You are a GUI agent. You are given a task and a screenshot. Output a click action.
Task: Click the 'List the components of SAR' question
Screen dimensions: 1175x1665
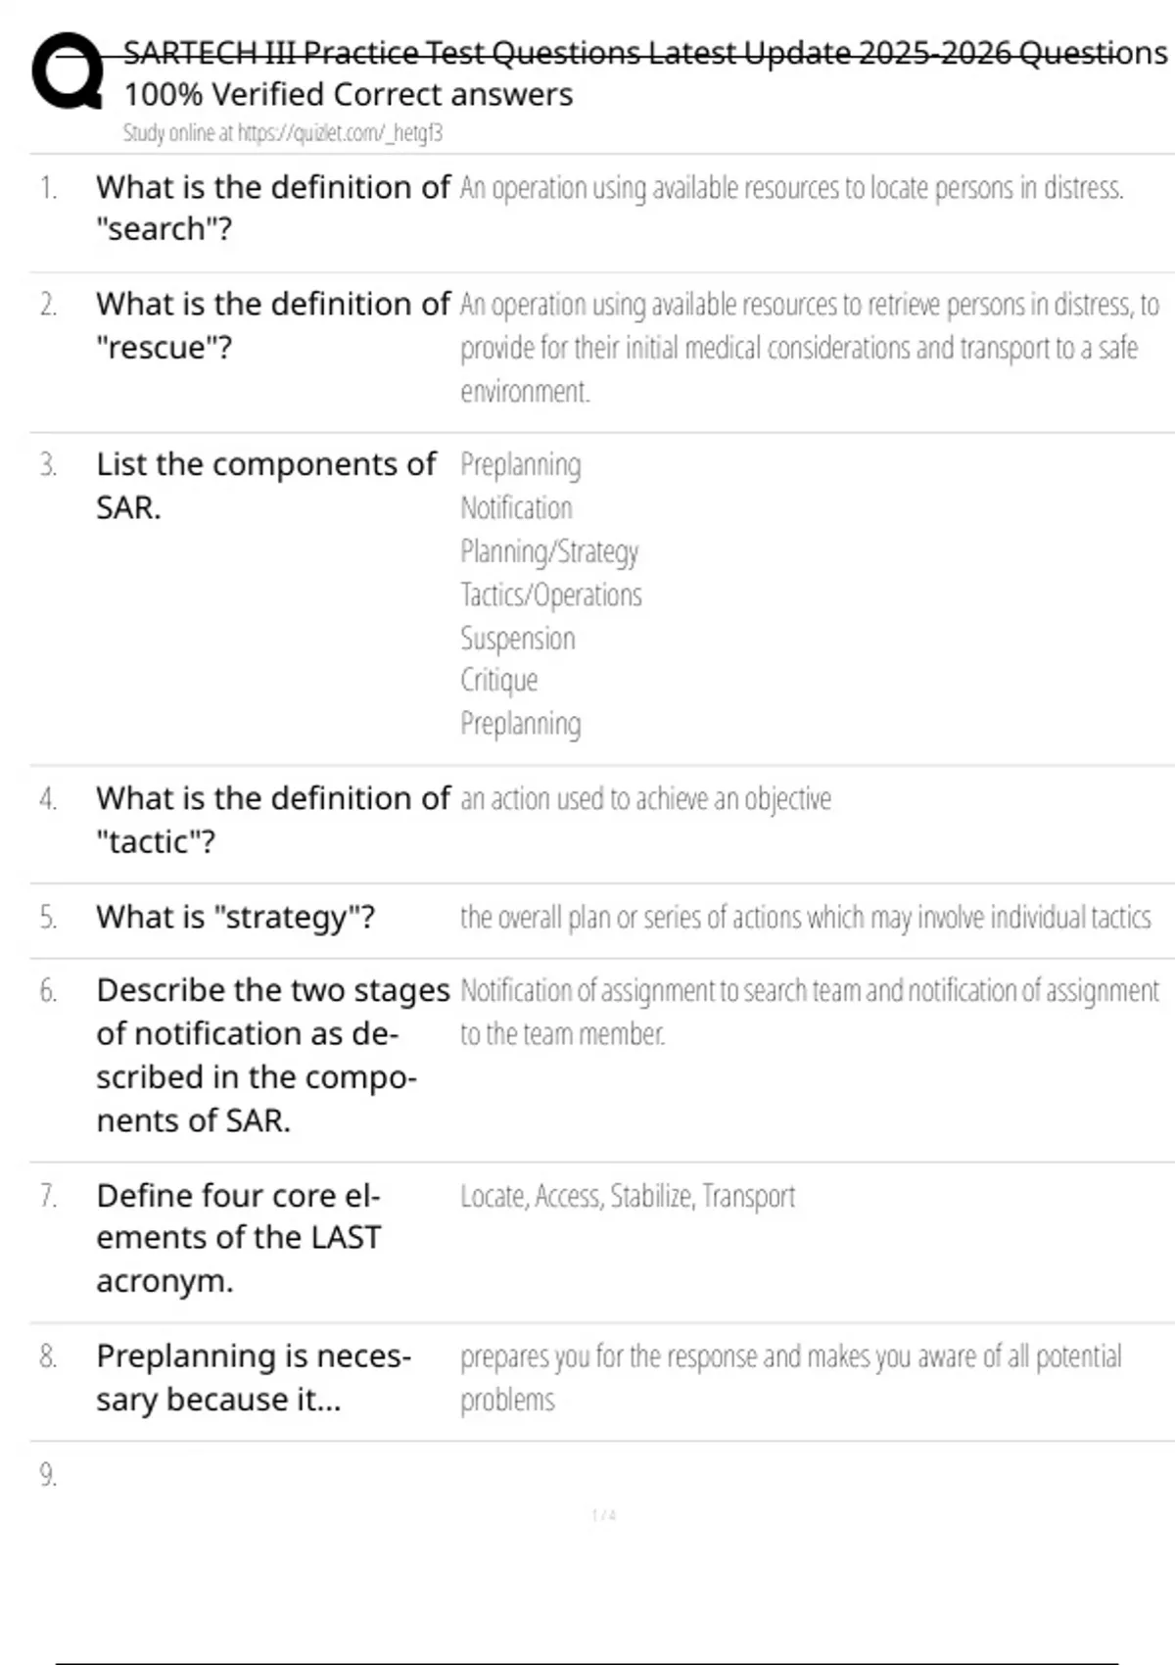coord(265,485)
